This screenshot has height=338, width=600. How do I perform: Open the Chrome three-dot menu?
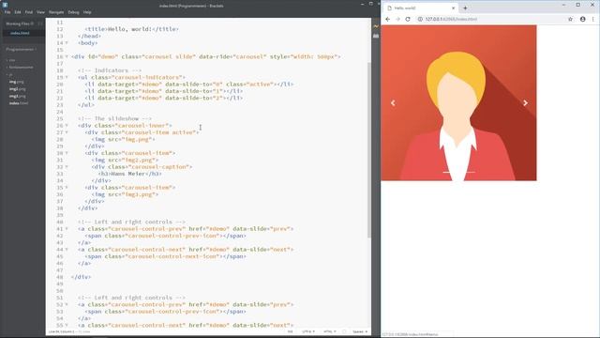click(593, 19)
